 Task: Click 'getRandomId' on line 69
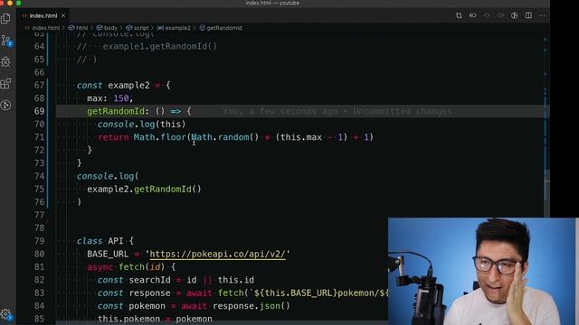coord(116,111)
